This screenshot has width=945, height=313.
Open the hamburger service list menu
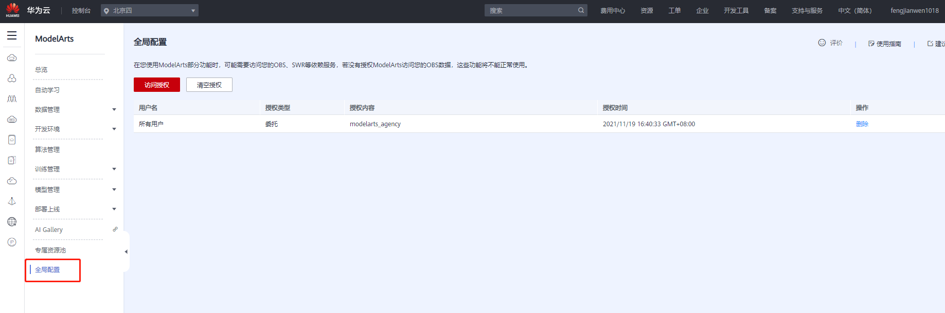coord(12,35)
